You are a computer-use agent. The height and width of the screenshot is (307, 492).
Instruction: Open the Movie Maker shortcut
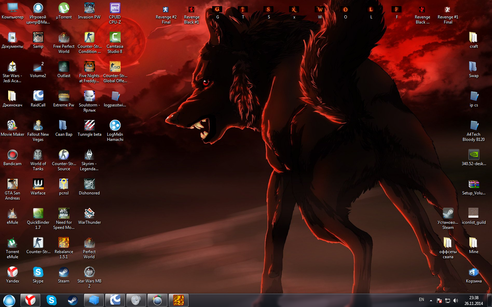point(12,129)
